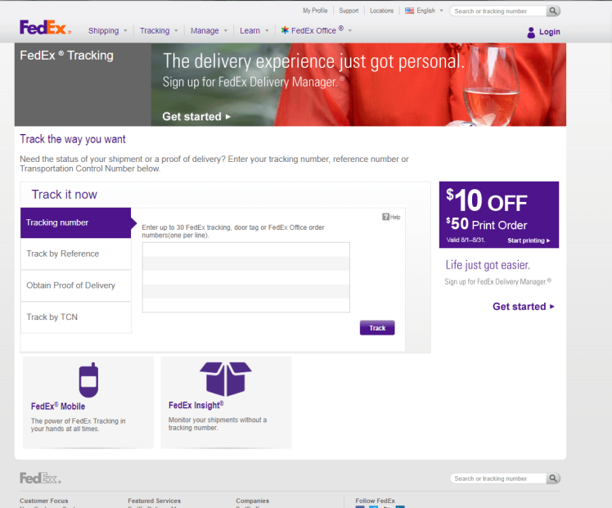The width and height of the screenshot is (612, 508).
Task: Click Get started in the Delivery Manager banner
Action: [x=196, y=116]
